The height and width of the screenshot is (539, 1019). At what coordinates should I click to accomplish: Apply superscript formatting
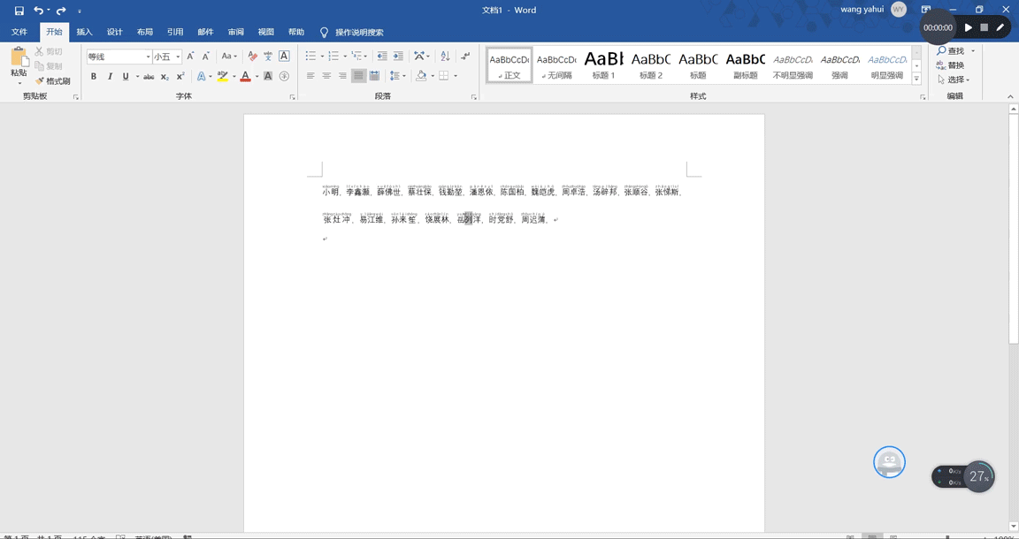point(180,77)
